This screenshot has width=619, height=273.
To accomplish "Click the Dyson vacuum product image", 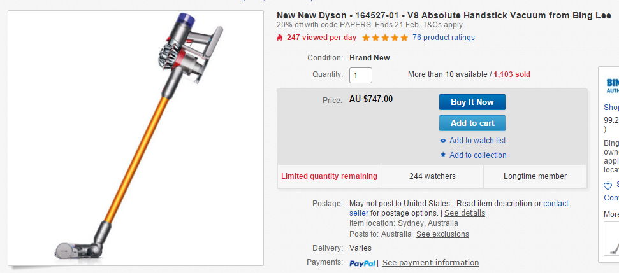I will (136, 138).
